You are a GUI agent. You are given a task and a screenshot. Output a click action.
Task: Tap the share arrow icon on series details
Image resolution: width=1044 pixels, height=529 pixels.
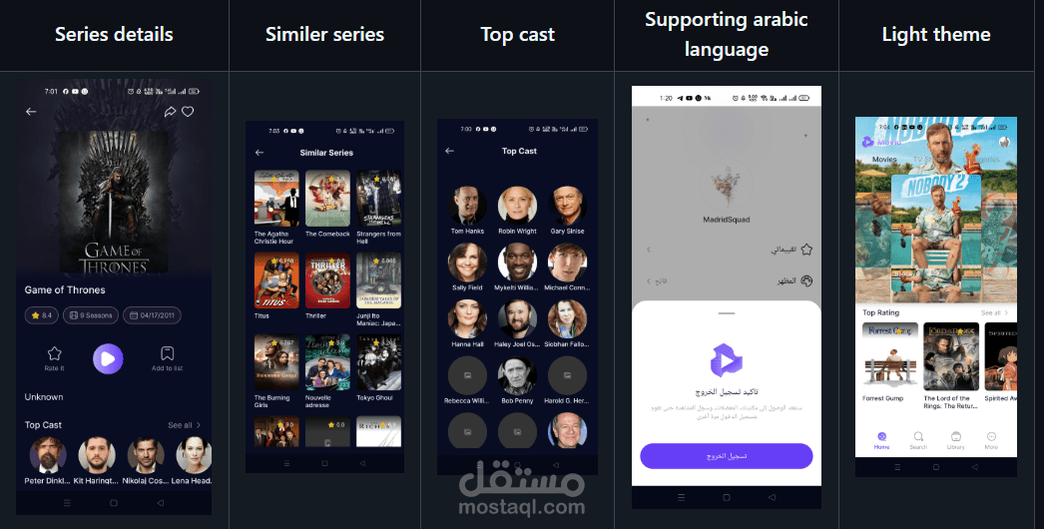tap(170, 111)
